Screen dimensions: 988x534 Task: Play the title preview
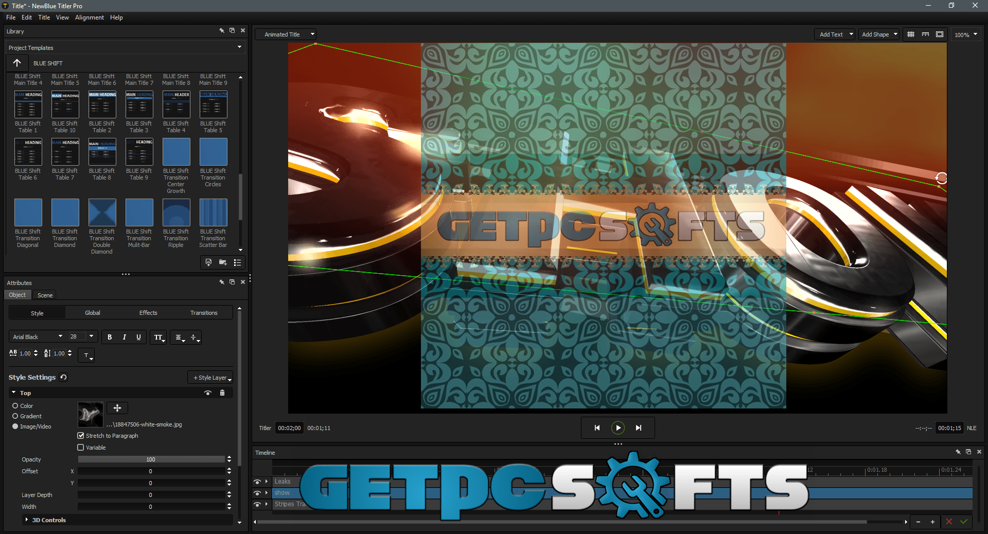618,428
